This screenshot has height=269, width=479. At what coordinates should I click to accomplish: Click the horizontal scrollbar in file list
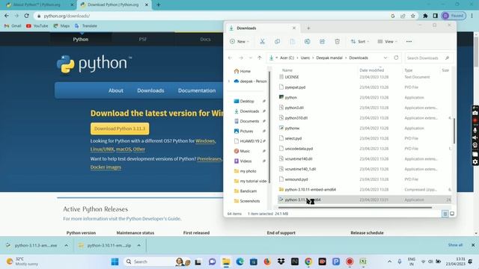pyautogui.click(x=355, y=208)
